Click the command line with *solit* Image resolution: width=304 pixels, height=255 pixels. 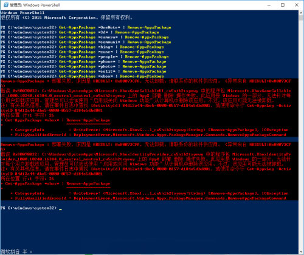[x=83, y=71]
